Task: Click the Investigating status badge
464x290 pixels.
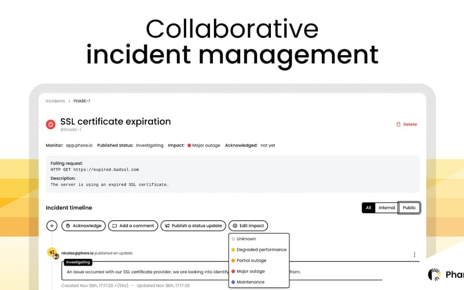Action: [78, 262]
